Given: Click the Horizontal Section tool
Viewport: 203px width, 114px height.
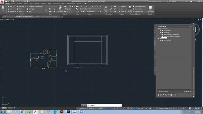Looking at the screenshot, I should 139,6.
